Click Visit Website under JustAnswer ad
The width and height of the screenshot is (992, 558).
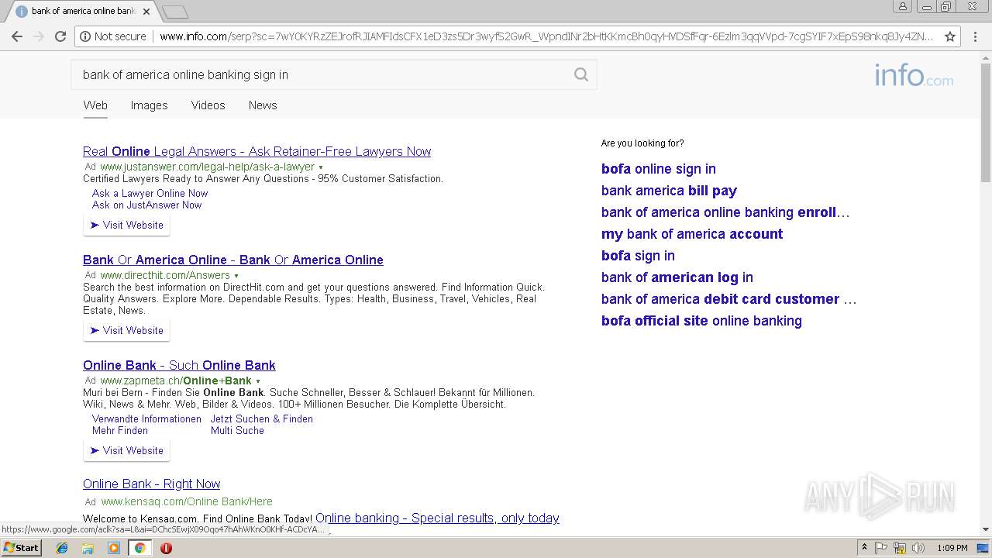[x=126, y=225]
